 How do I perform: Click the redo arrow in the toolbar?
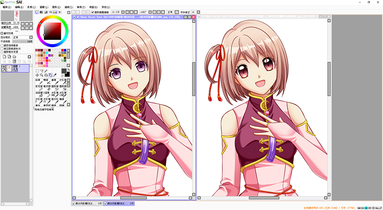click(x=78, y=12)
